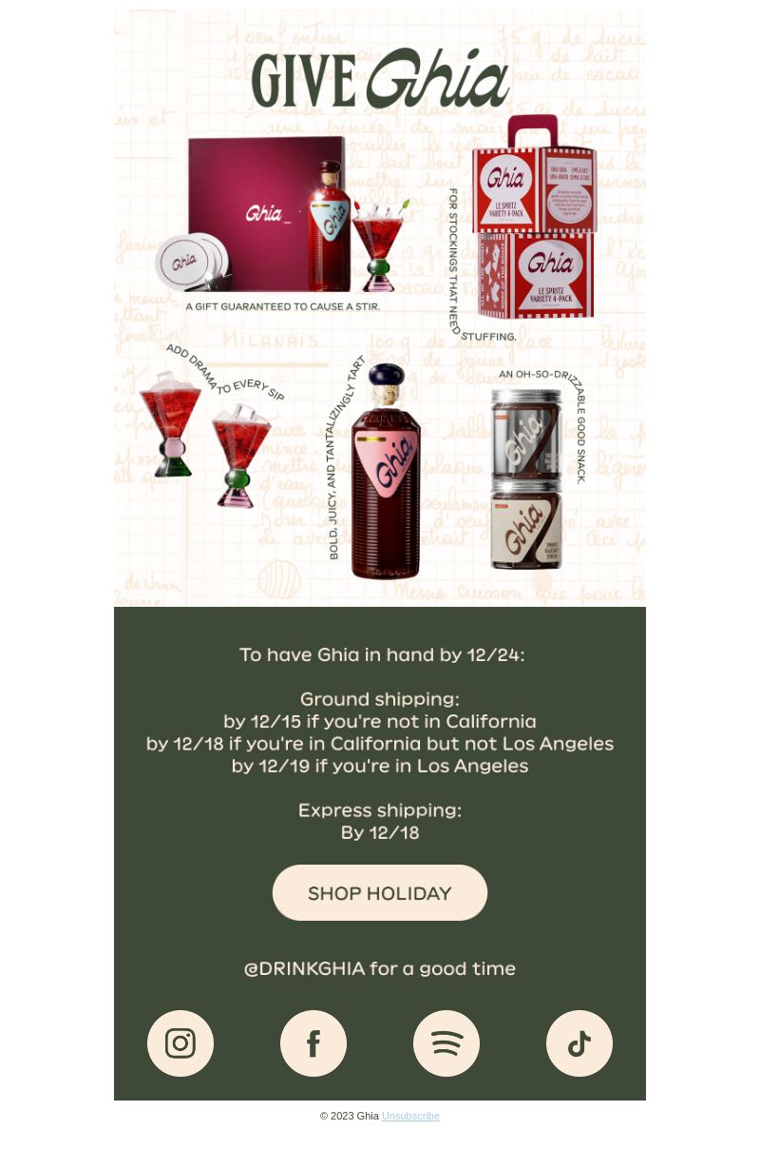Screen dimensions: 760x1169
Task: Open Ghia's Instagram page icon
Action: point(180,1043)
